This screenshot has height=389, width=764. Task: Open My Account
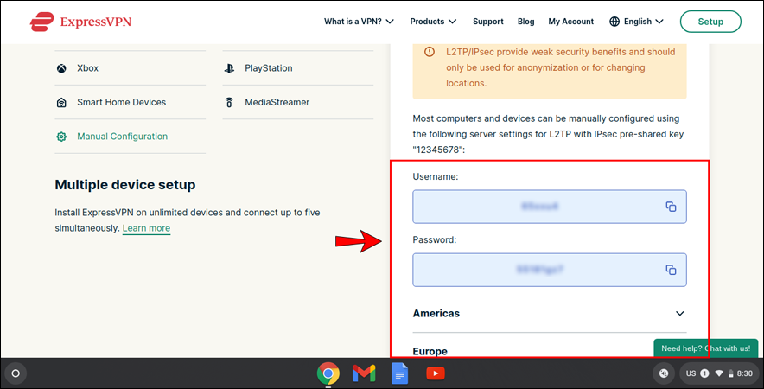point(571,22)
